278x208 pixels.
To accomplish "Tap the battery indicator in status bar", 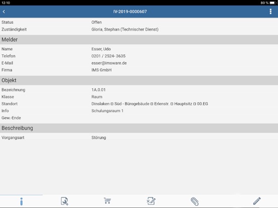I will [272, 3].
